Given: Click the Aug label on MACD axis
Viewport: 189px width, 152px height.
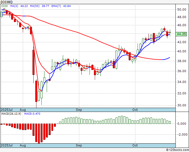Looking at the screenshot, I should (x=23, y=145).
